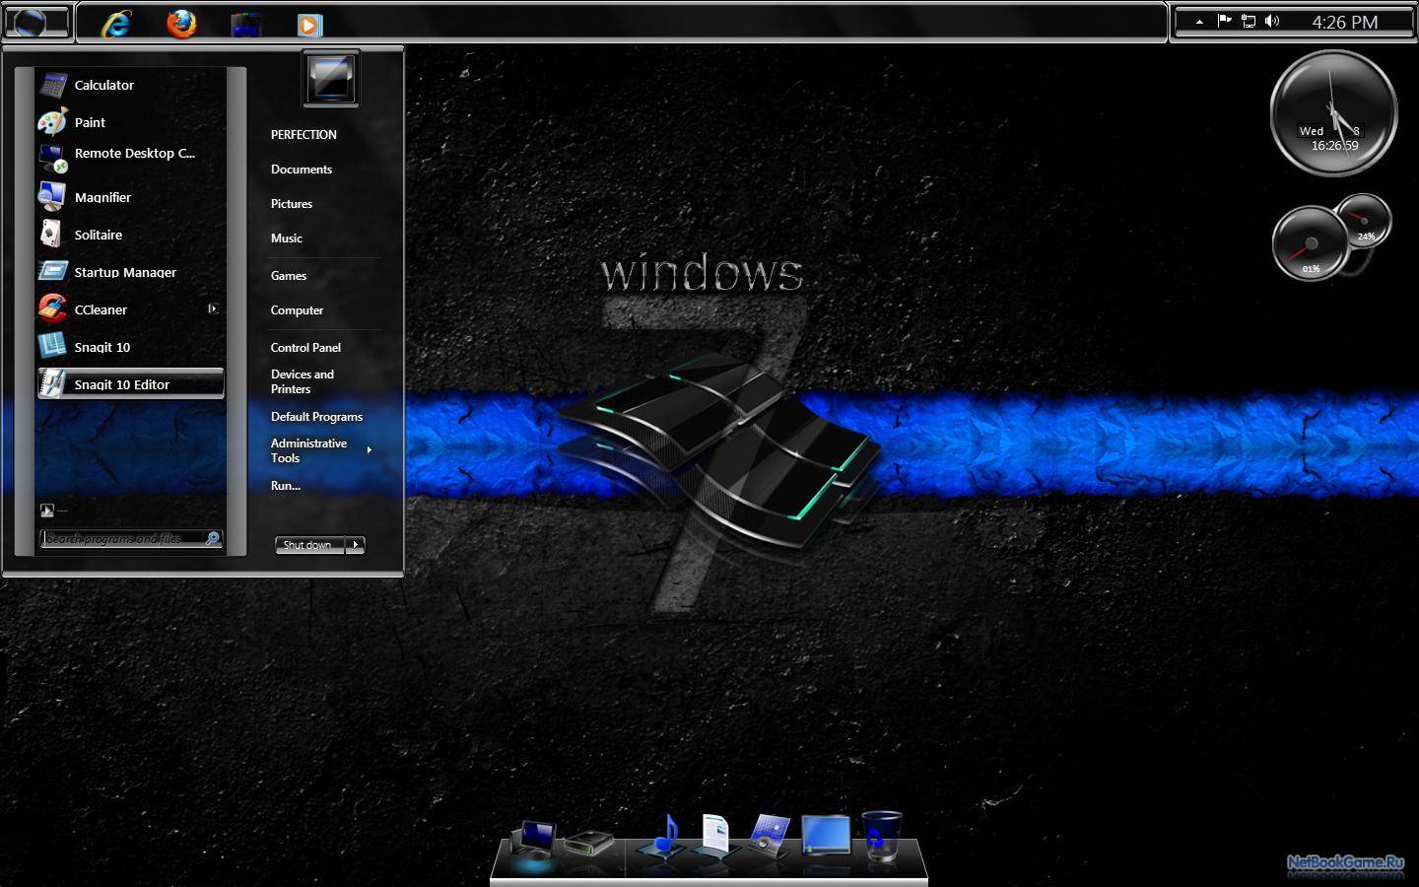Screen dimensions: 1419x887
Task: Open the laptop computer dock icon
Action: [x=533, y=842]
